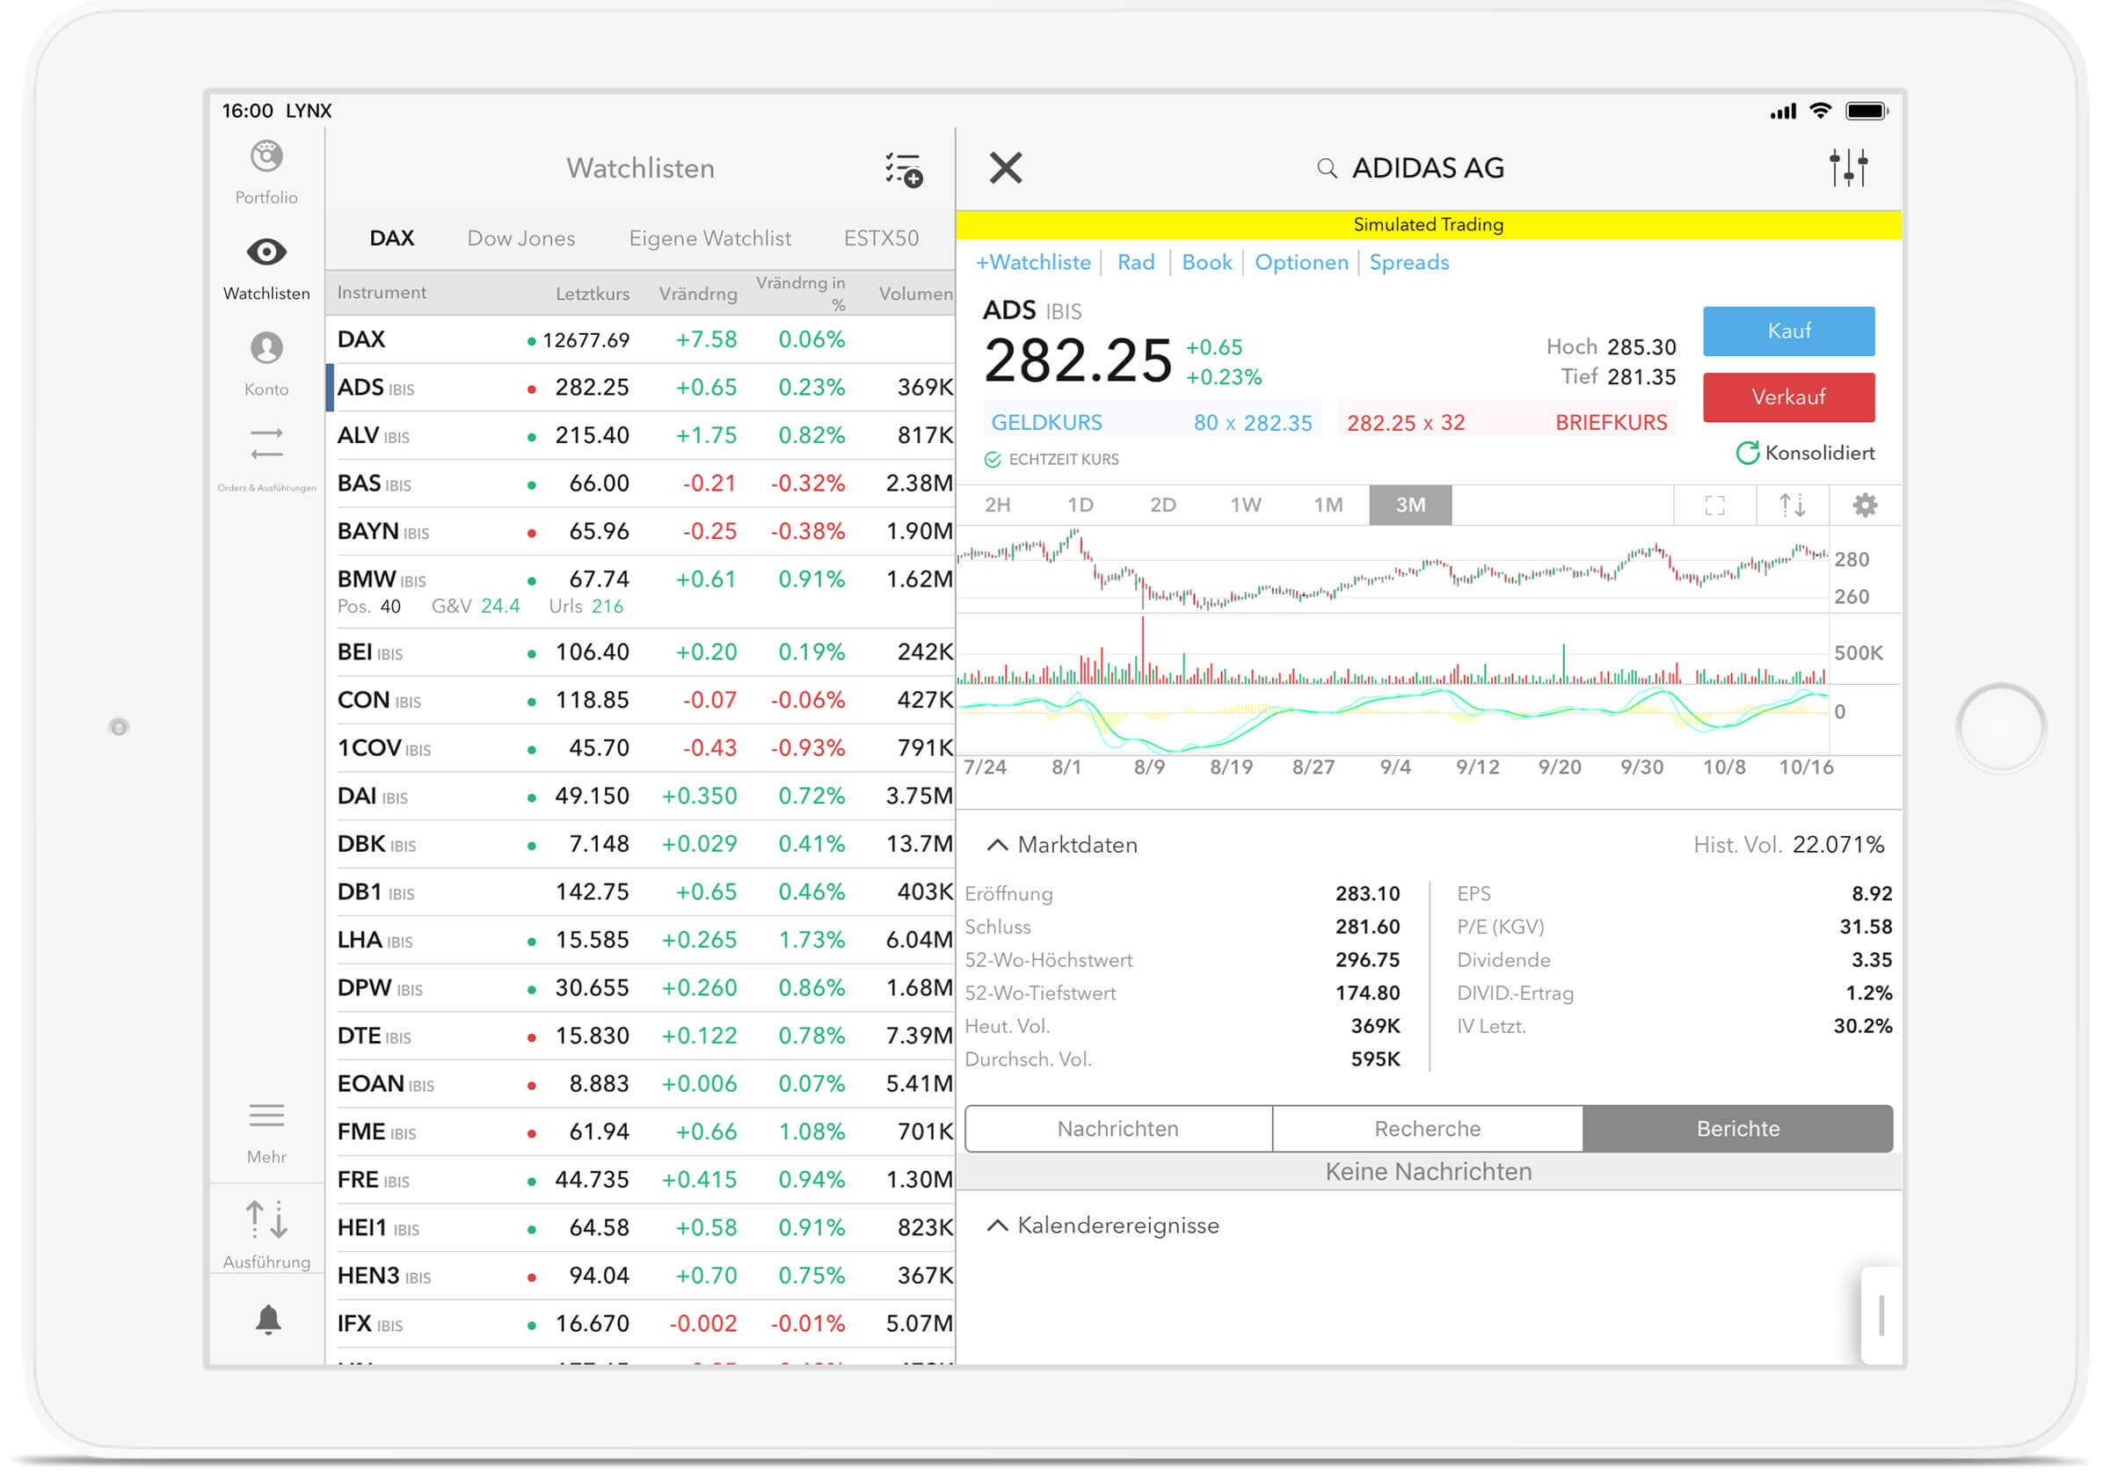
Task: Show the Nachrichten segment
Action: pos(1118,1129)
